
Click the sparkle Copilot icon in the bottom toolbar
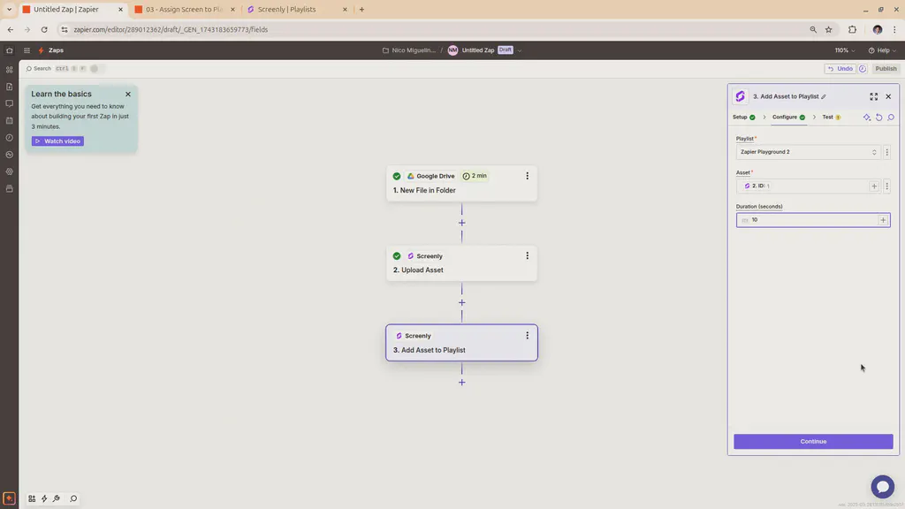tap(43, 498)
